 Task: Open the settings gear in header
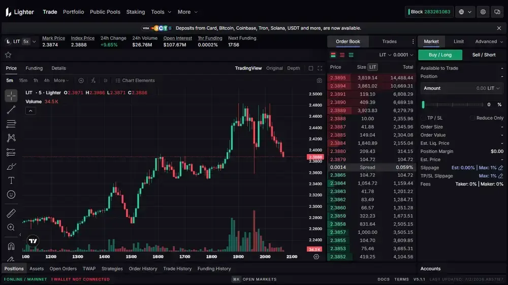483,12
